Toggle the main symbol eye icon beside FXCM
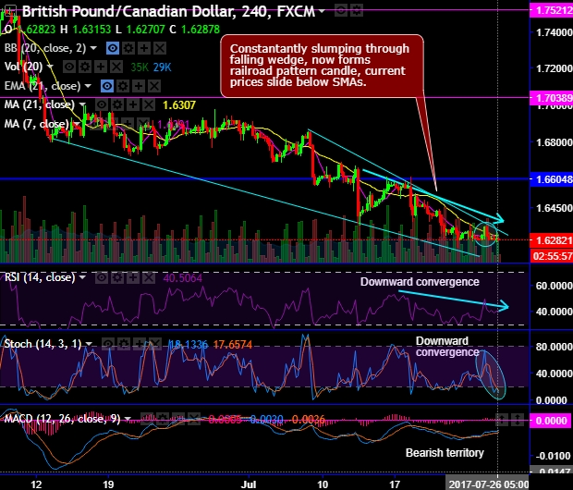The width and height of the screenshot is (573, 490). tap(341, 10)
